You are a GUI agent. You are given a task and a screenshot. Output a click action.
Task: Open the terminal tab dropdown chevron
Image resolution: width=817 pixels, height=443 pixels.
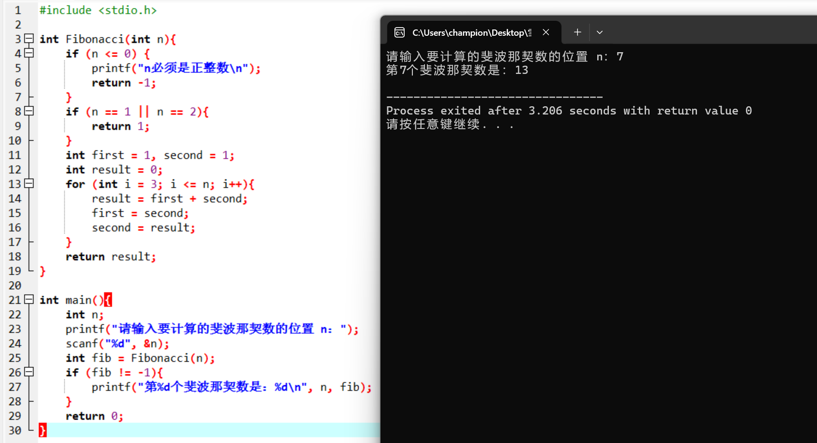600,32
